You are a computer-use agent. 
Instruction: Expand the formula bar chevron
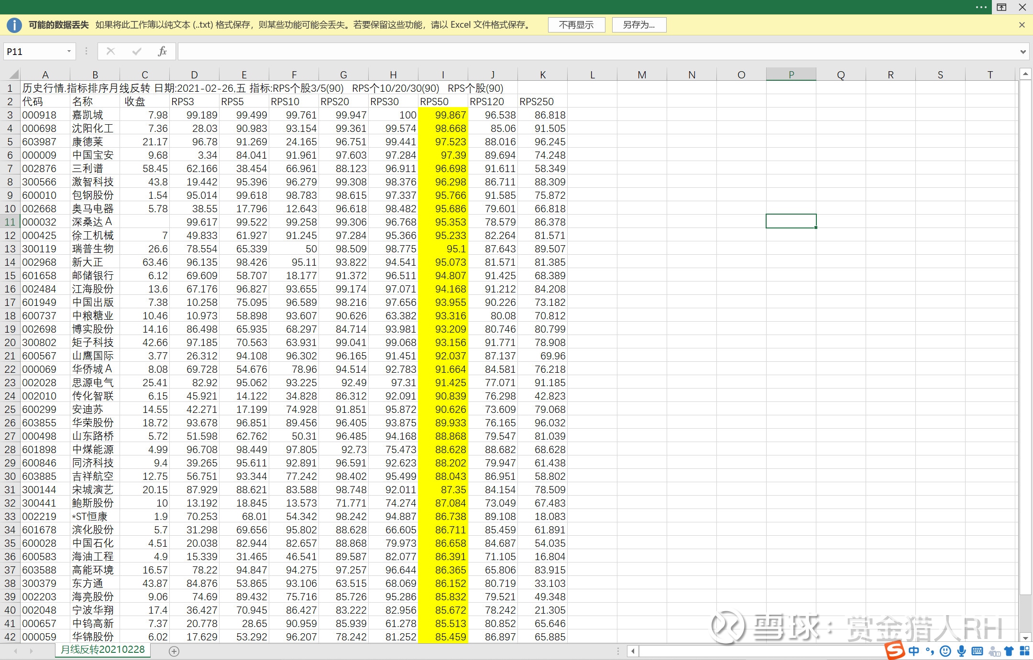click(1023, 52)
